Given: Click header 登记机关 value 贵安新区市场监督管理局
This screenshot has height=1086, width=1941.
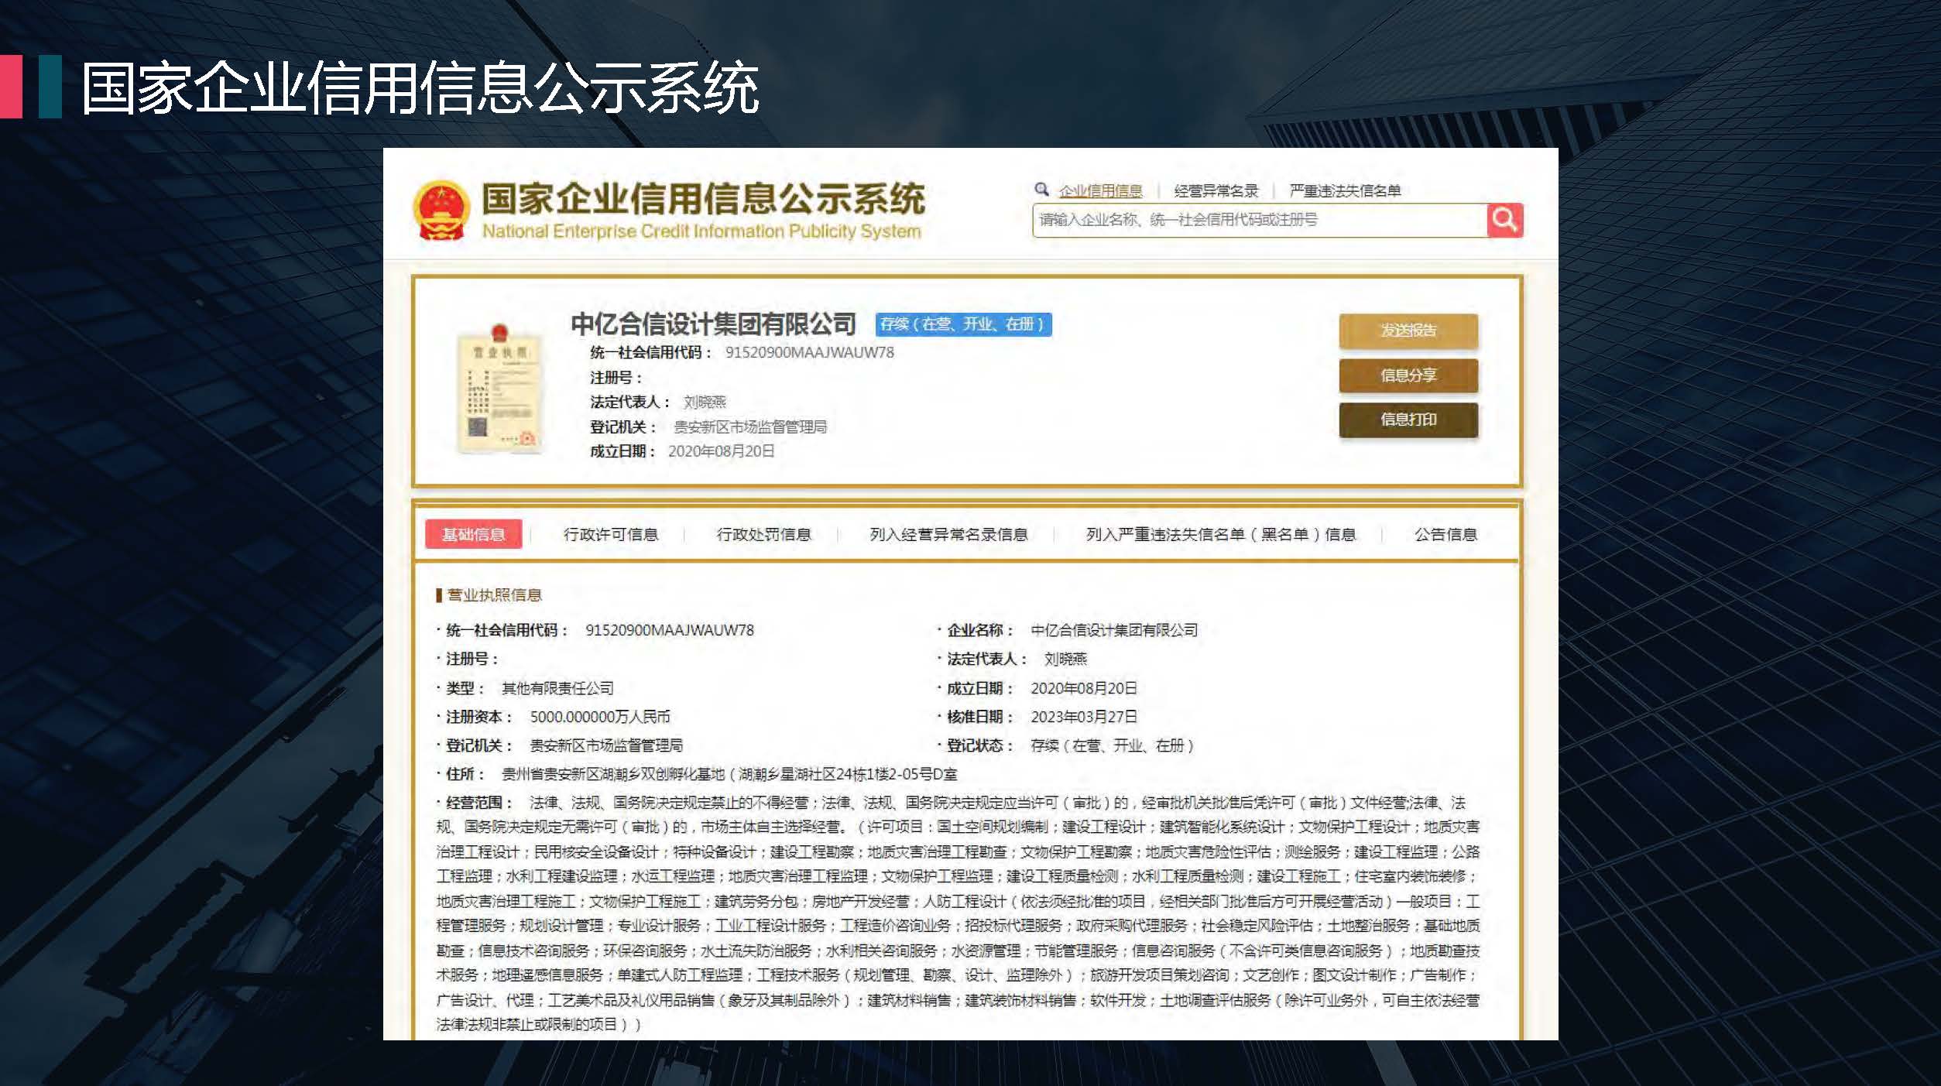Looking at the screenshot, I should click(x=750, y=427).
